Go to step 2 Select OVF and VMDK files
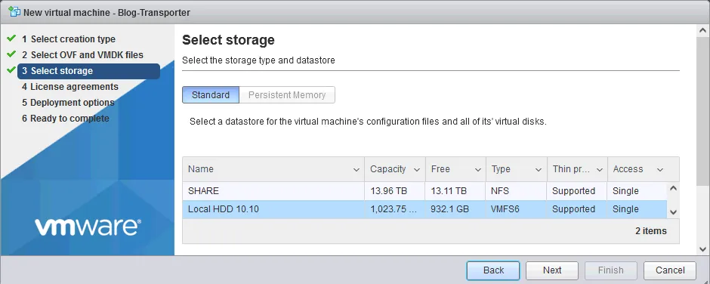This screenshot has height=284, width=710. pos(83,55)
